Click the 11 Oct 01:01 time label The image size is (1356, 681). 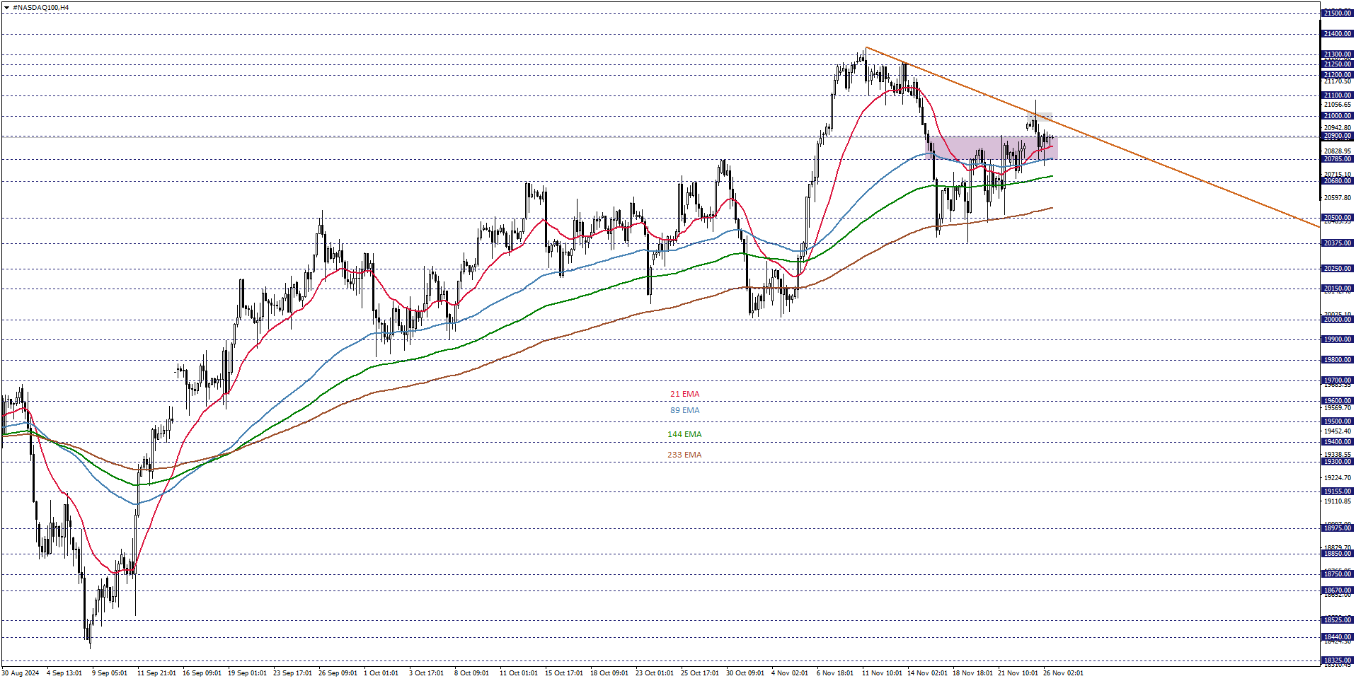click(x=519, y=673)
